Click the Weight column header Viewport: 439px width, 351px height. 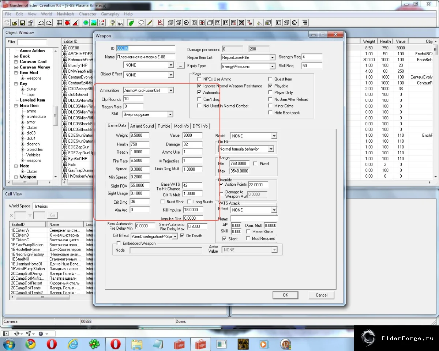[x=369, y=41]
